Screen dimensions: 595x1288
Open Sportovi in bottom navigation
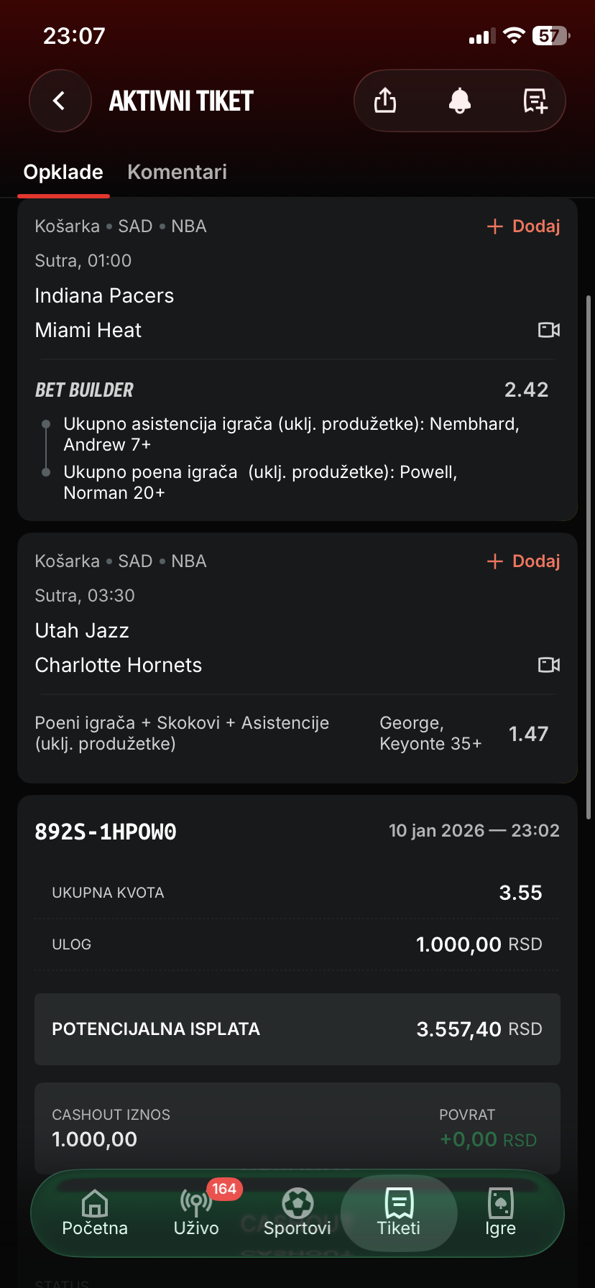pyautogui.click(x=297, y=1212)
